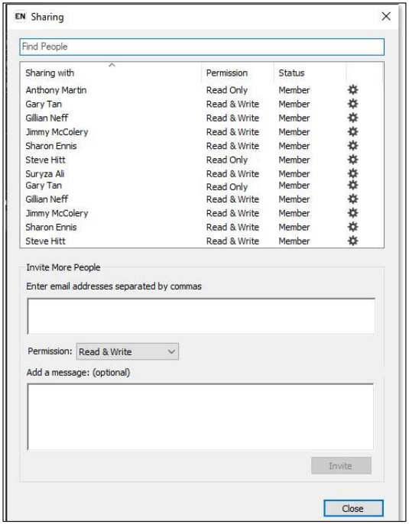Click the optional message text area
Viewport: 409px width, 524px height.
click(x=200, y=417)
